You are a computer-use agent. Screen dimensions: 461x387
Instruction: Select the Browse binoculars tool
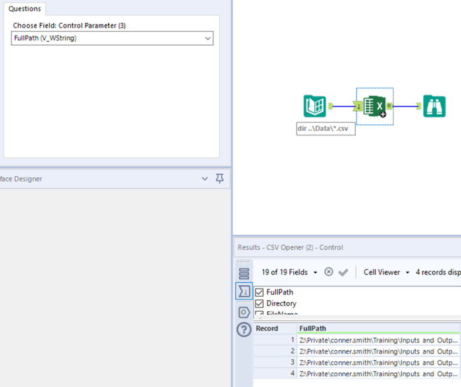pyautogui.click(x=434, y=106)
